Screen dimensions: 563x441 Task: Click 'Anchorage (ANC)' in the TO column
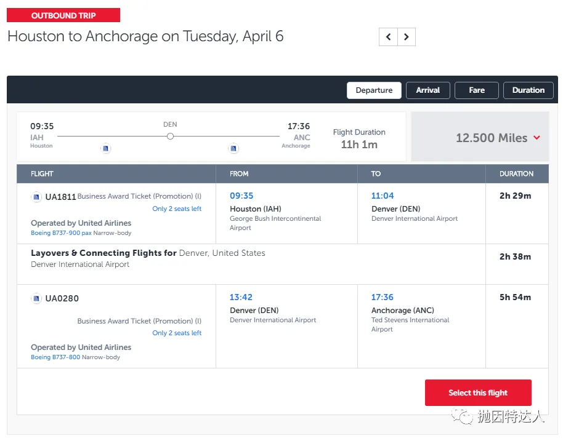click(x=402, y=310)
